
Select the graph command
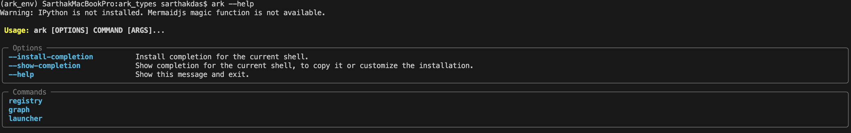[19, 110]
